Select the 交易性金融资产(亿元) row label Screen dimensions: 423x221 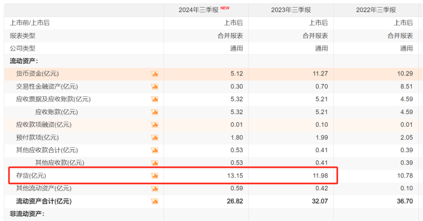[x=47, y=86]
